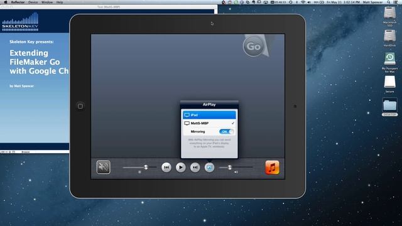This screenshot has height=226, width=402.
Task: Click the AirPlay popover title
Action: 209,105
